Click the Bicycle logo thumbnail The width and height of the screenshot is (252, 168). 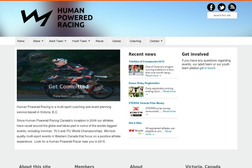coord(136,131)
